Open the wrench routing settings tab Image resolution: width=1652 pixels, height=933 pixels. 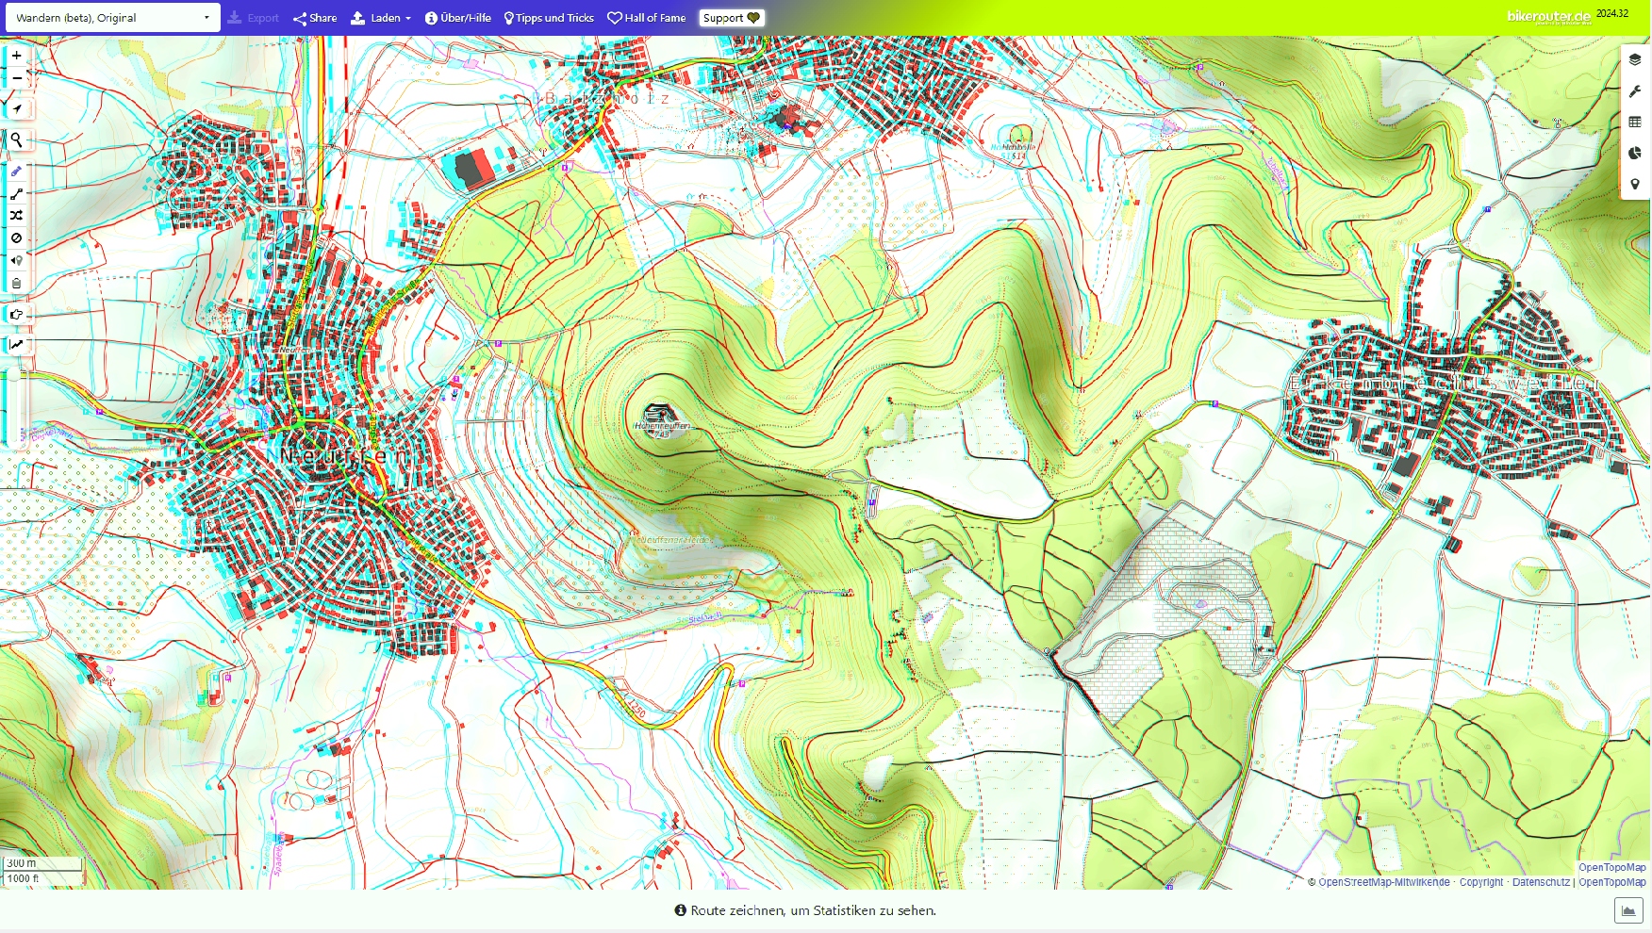click(x=1635, y=91)
